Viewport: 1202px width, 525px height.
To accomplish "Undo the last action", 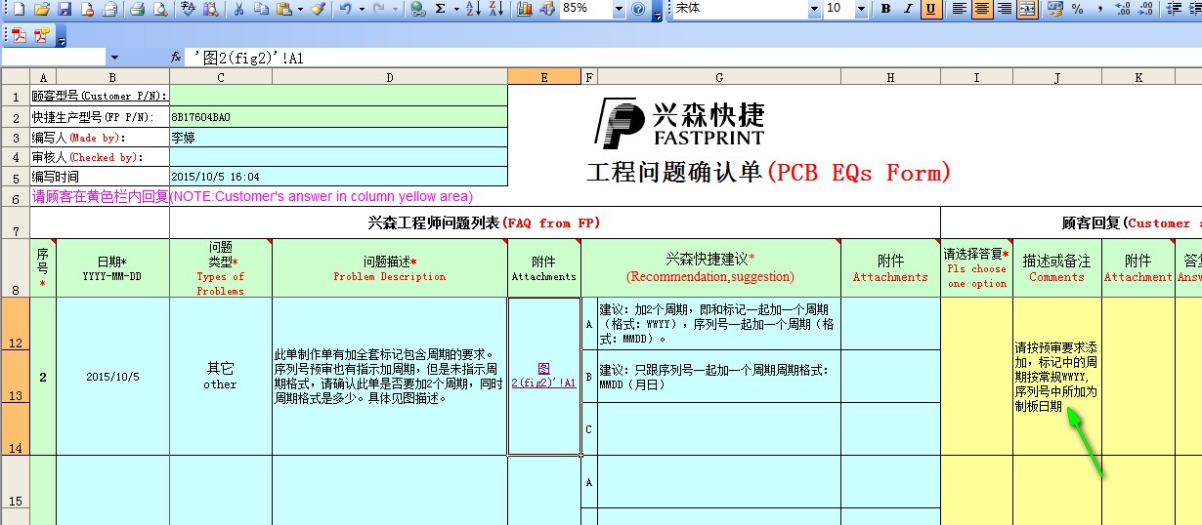I will (346, 9).
